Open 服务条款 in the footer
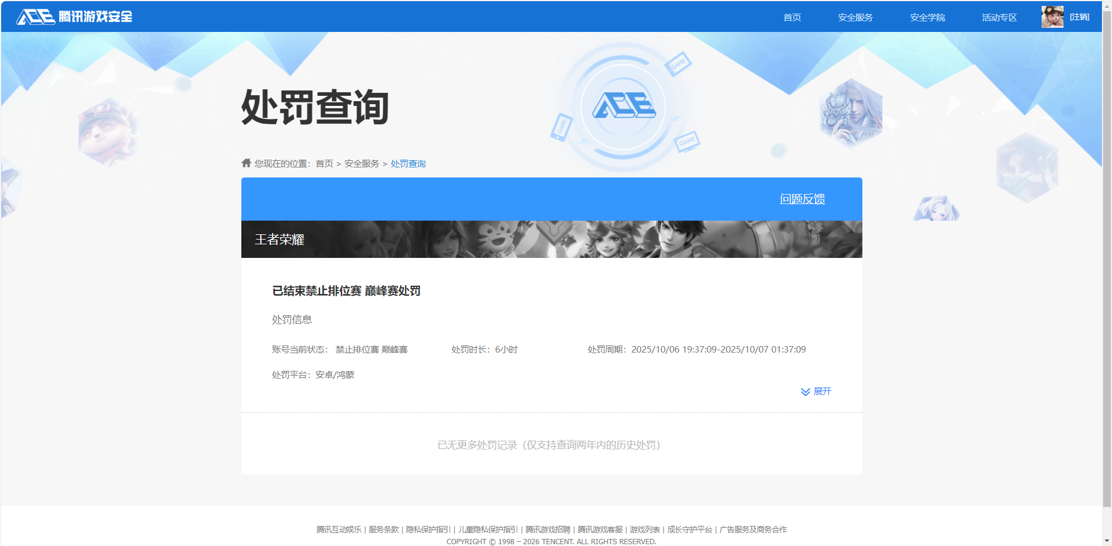Image resolution: width=1112 pixels, height=546 pixels. pyautogui.click(x=382, y=529)
